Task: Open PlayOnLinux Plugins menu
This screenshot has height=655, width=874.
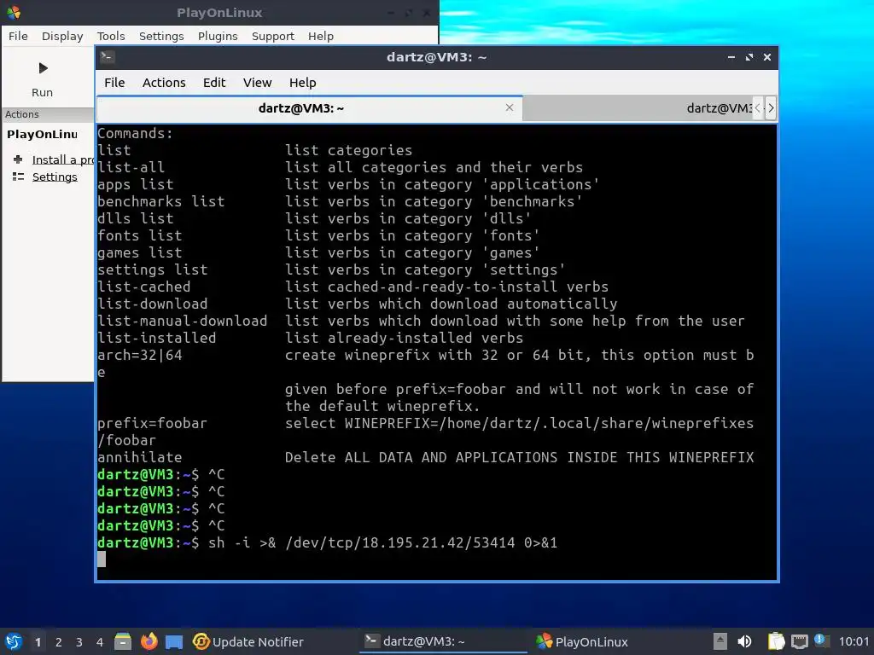Action: (x=218, y=36)
